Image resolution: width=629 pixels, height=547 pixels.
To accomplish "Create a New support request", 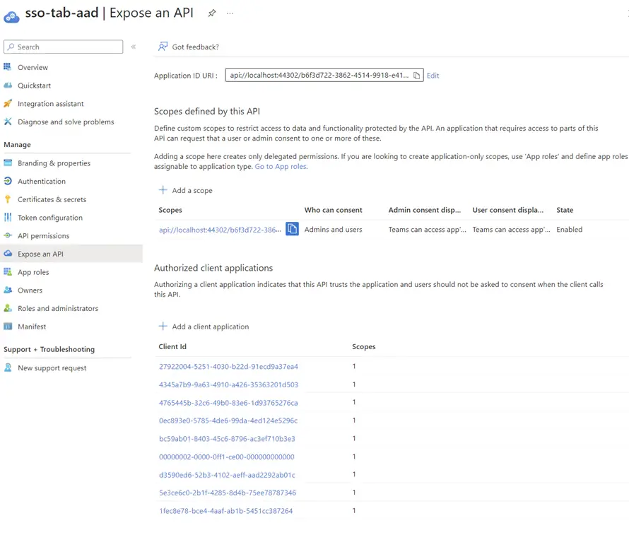I will (x=52, y=368).
